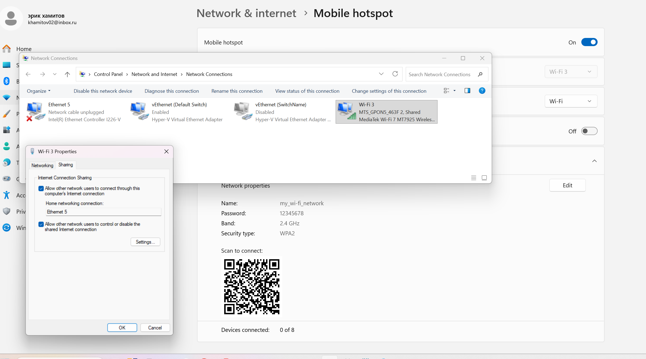Click the Refresh icon in the address bar
The width and height of the screenshot is (646, 359).
pyautogui.click(x=395, y=74)
